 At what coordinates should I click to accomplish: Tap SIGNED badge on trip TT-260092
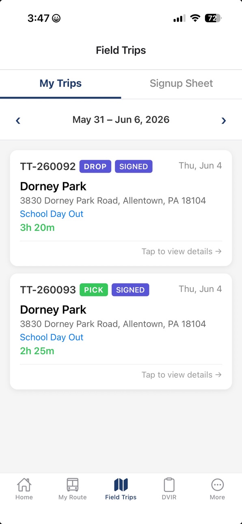coord(134,167)
